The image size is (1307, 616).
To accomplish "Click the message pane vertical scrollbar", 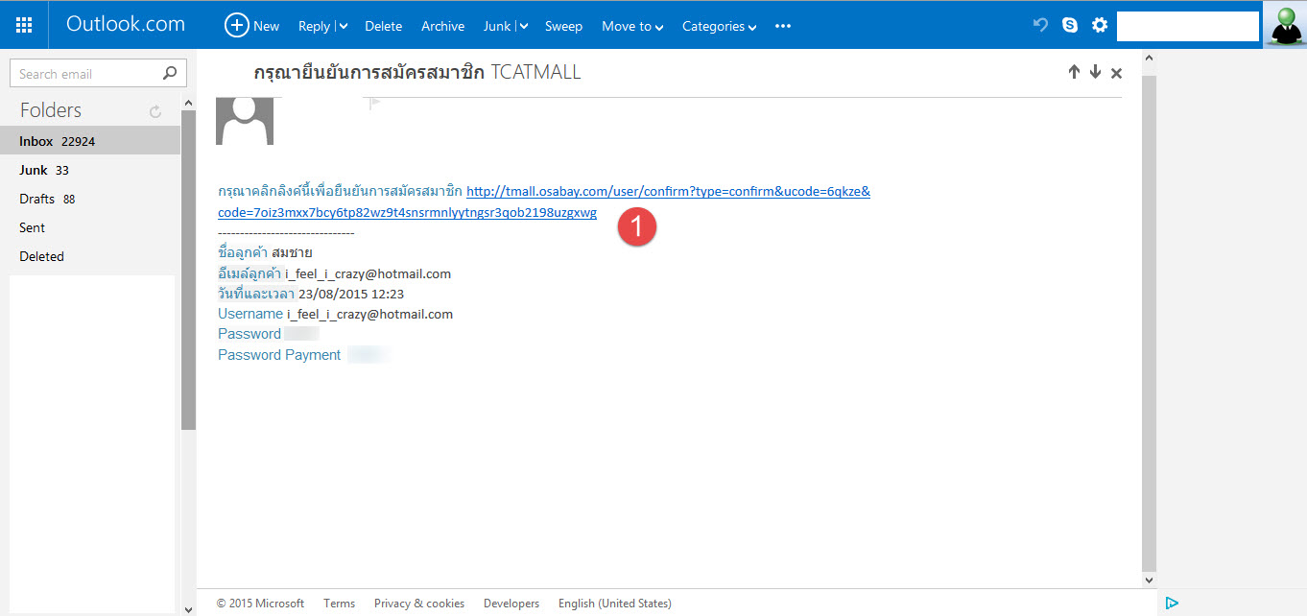I will pyautogui.click(x=1150, y=321).
